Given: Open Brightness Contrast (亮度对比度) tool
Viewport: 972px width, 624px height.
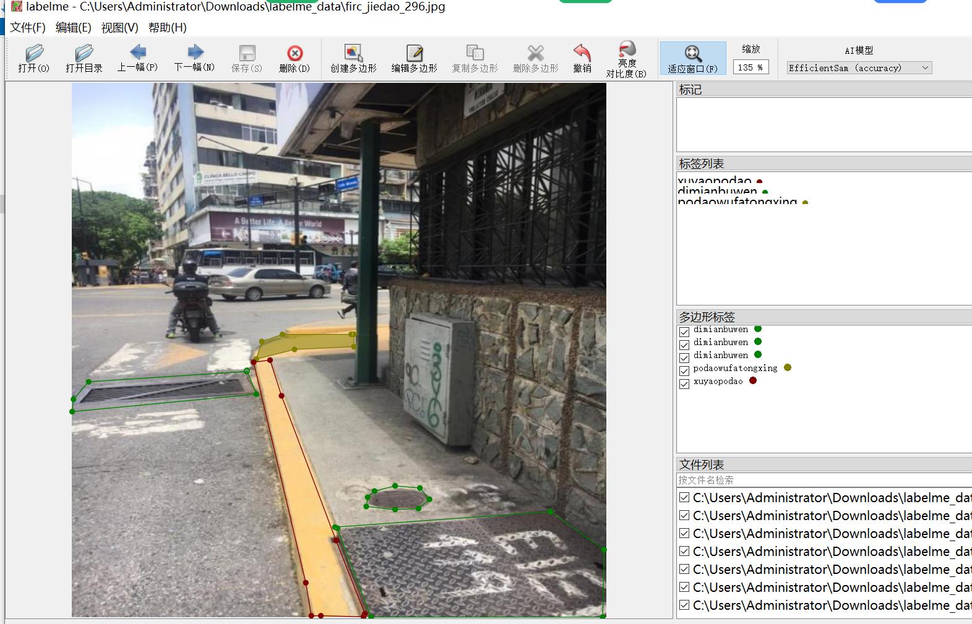Looking at the screenshot, I should 626,58.
